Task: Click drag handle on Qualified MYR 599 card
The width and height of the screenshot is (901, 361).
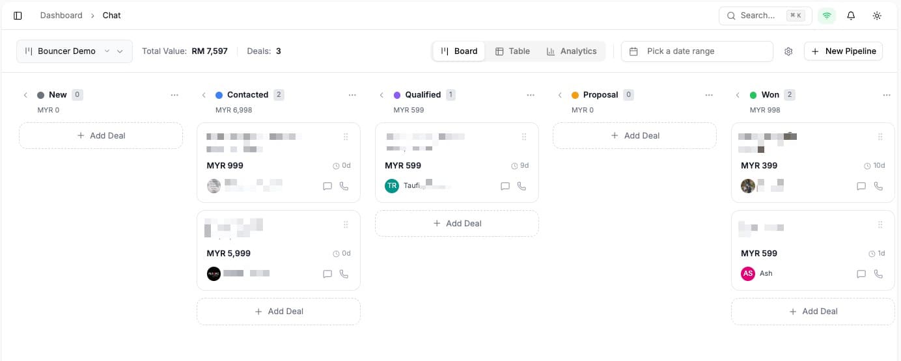Action: 524,137
